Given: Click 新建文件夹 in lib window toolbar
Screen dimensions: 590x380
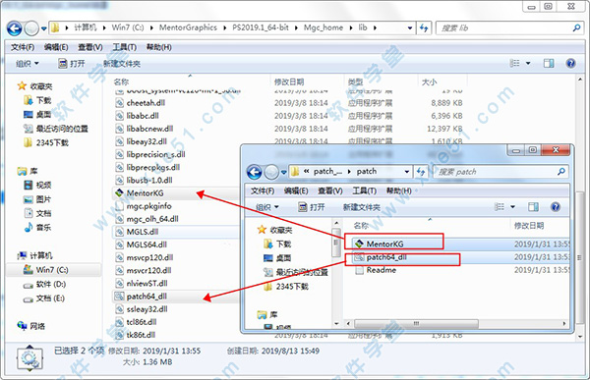Looking at the screenshot, I should 122,64.
